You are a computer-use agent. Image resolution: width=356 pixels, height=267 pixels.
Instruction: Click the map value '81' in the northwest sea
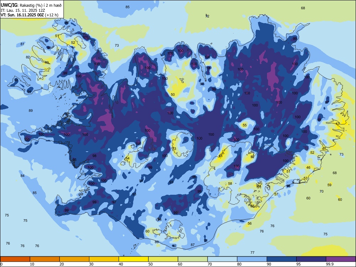click(22, 44)
